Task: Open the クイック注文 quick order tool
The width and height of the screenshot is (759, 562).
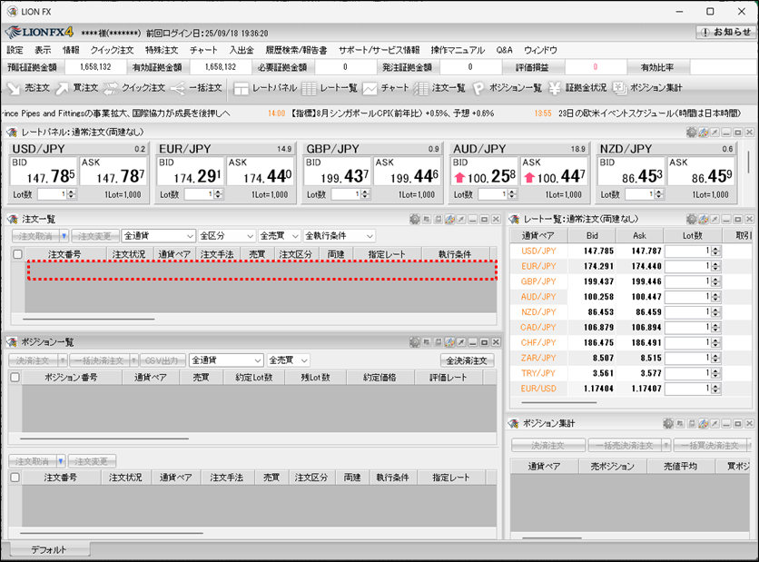Action: (x=133, y=88)
